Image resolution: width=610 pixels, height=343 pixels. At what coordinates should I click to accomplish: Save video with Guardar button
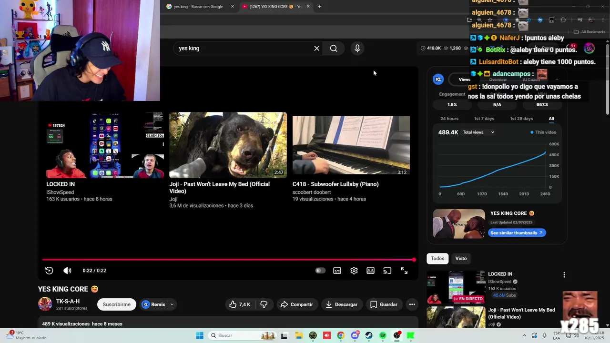click(x=384, y=304)
